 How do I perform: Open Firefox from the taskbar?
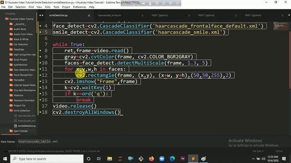click(x=151, y=159)
